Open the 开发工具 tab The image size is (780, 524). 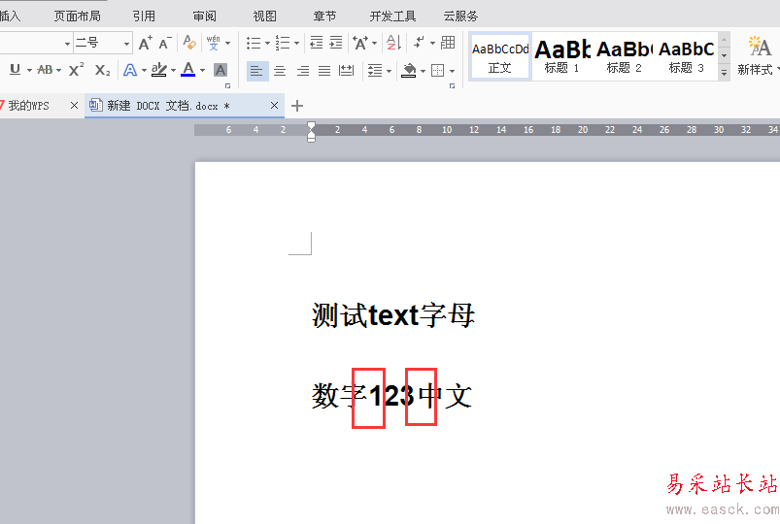coord(392,16)
